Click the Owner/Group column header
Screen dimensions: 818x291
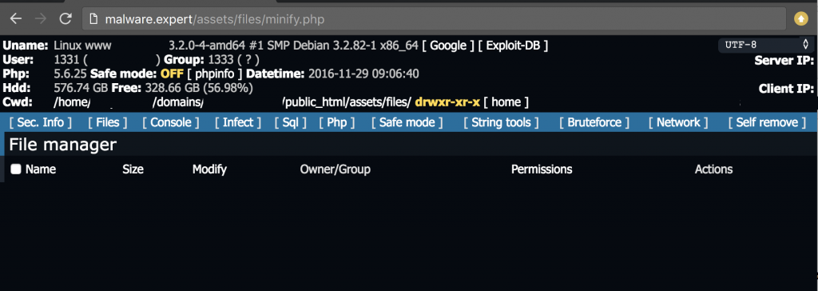pos(336,169)
